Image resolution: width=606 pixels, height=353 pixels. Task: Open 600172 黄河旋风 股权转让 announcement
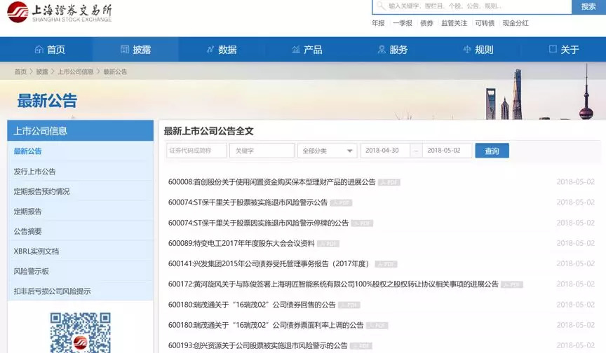[x=333, y=284]
